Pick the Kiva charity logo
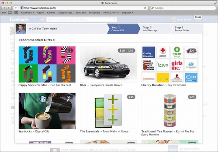218x152 pixels. pyautogui.click(x=163, y=66)
